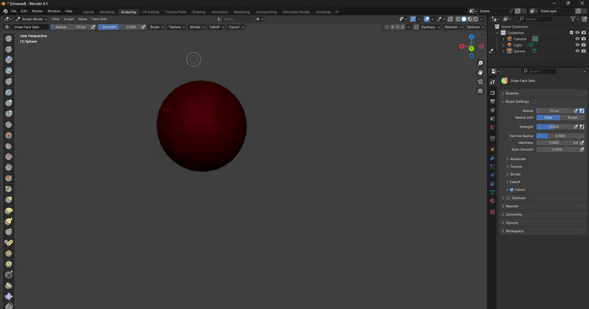
Task: Open the Output properties tab
Action: 492,101
